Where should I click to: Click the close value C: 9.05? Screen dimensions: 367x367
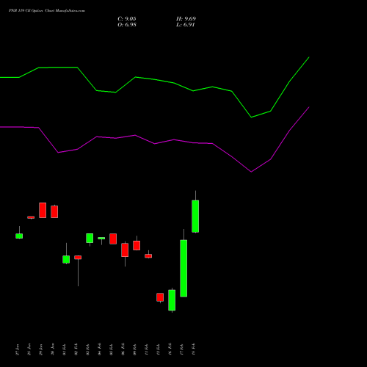(x=127, y=19)
